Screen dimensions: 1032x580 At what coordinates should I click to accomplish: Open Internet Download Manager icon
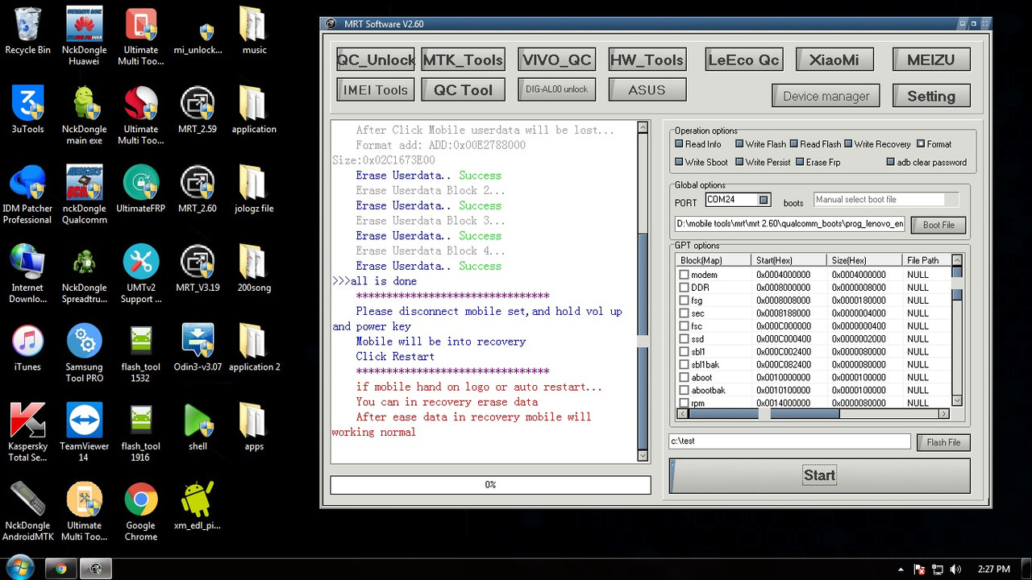(x=27, y=275)
